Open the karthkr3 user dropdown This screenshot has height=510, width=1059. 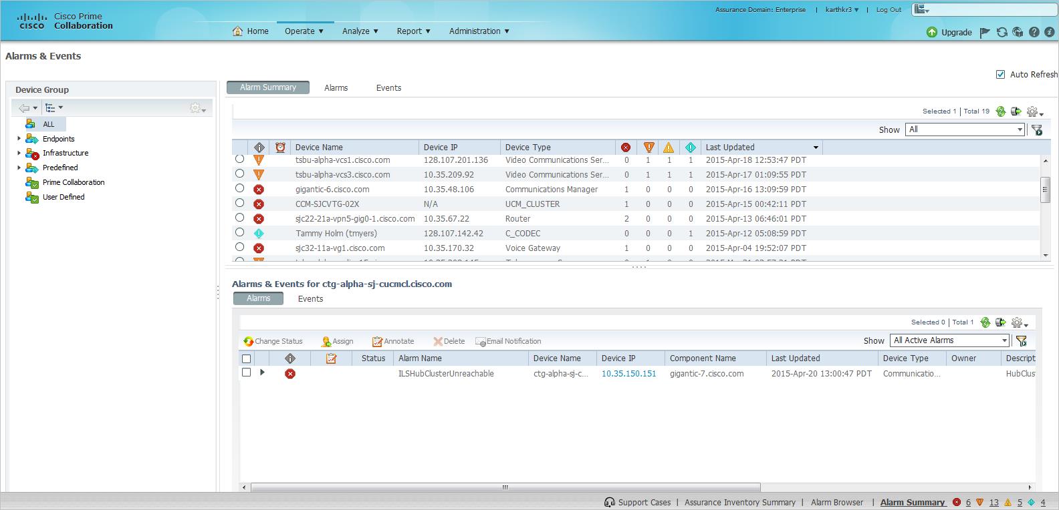(842, 10)
